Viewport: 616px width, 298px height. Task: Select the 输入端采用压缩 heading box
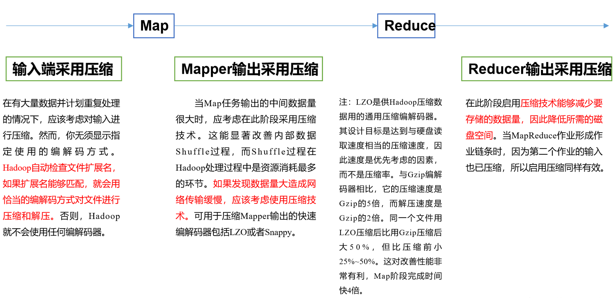click(x=64, y=69)
